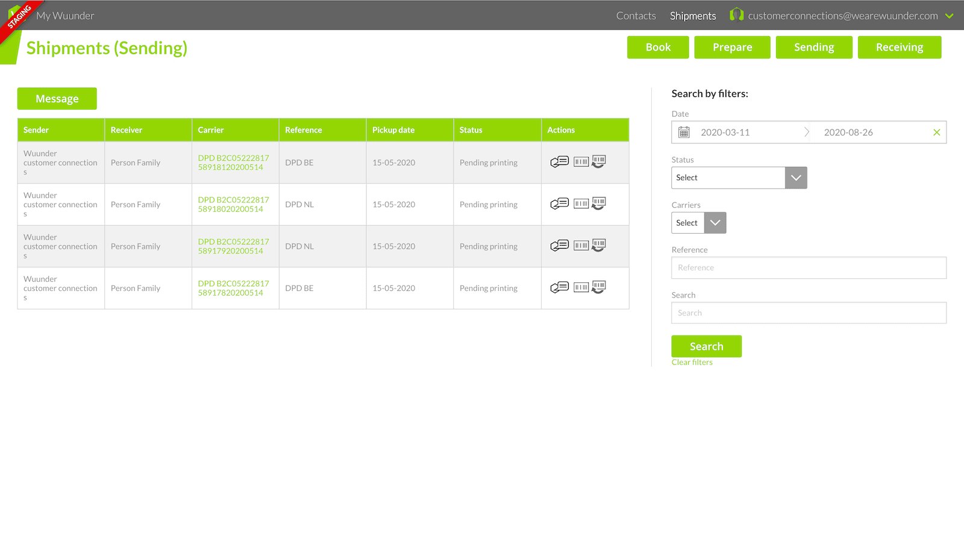Open the calendar icon in the Date filter
This screenshot has height=542, width=964.
[x=684, y=132]
